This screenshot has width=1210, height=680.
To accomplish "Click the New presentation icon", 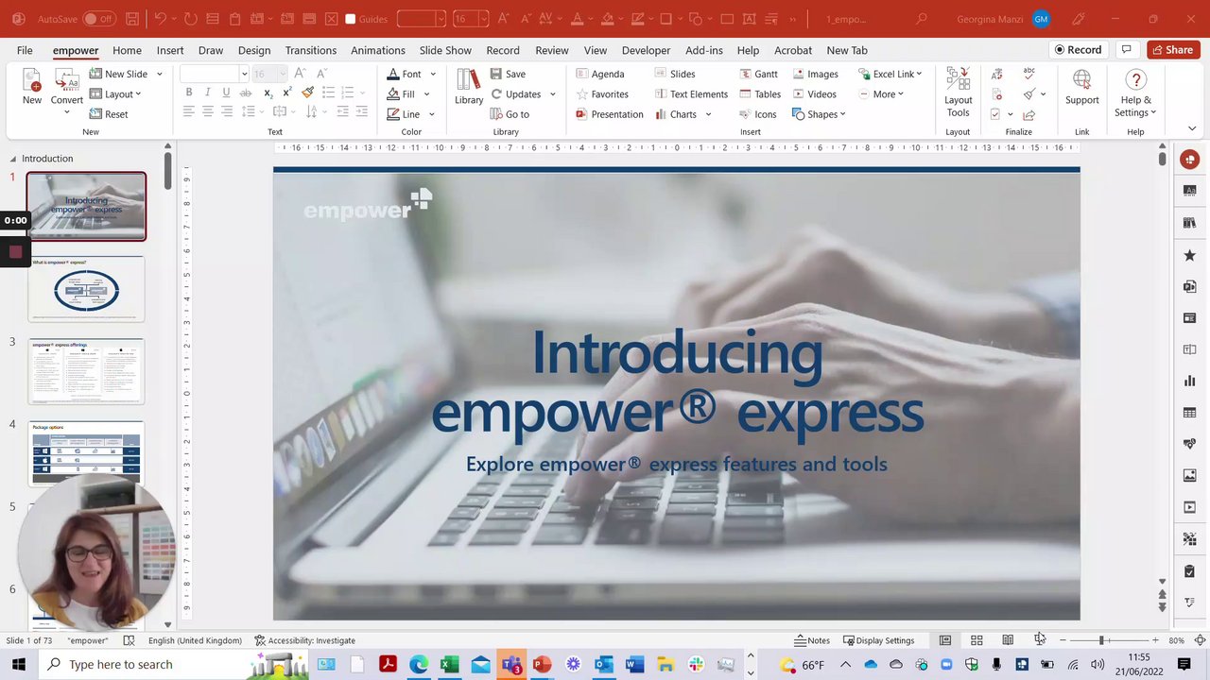I will click(32, 87).
